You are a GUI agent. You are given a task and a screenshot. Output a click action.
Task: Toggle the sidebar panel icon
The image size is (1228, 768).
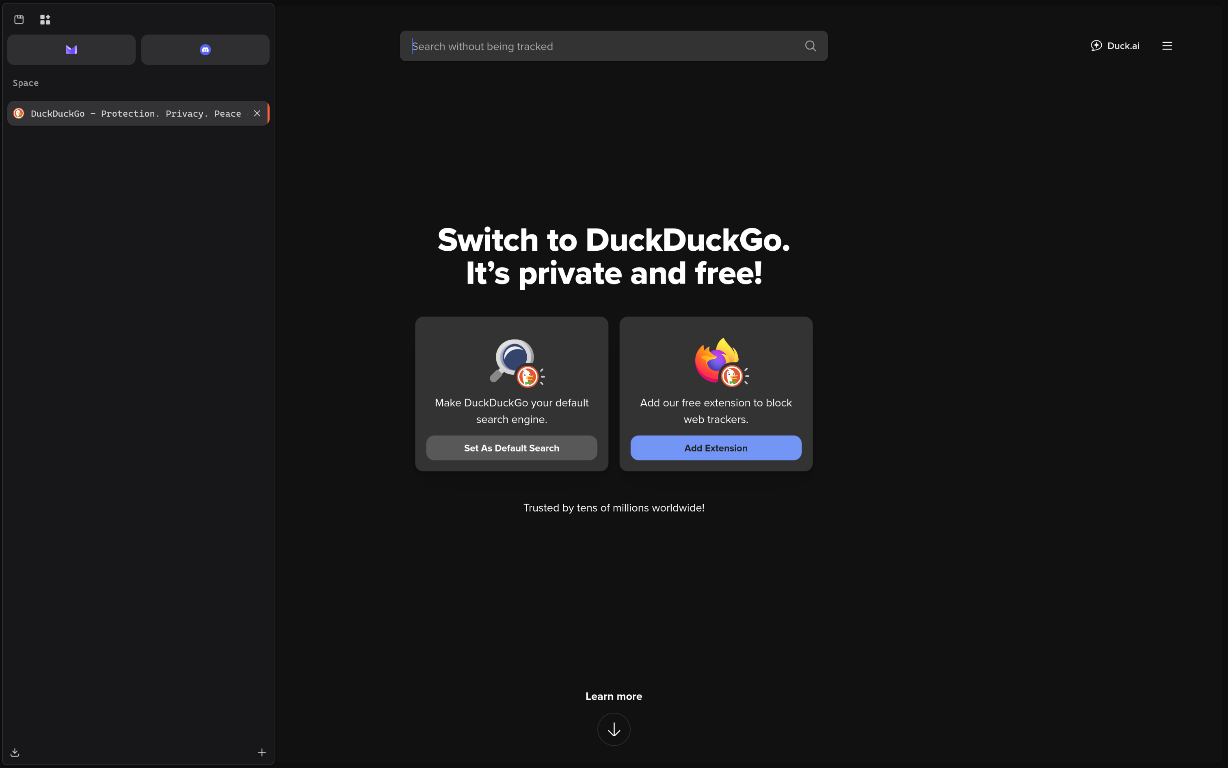click(19, 20)
